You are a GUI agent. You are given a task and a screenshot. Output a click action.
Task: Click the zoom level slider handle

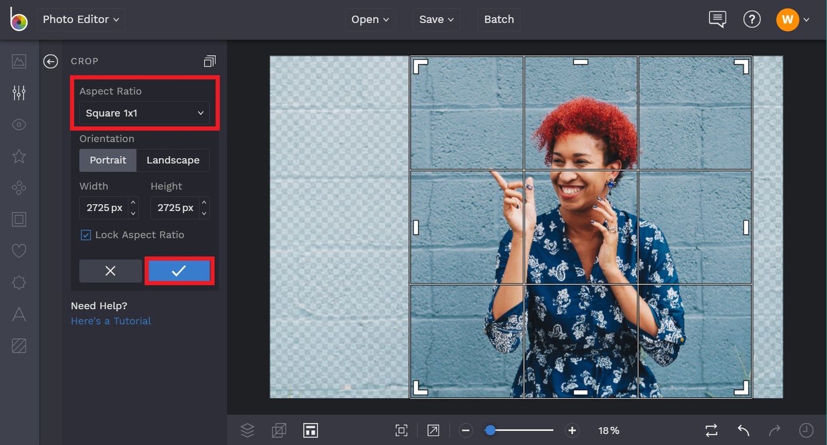(x=490, y=430)
